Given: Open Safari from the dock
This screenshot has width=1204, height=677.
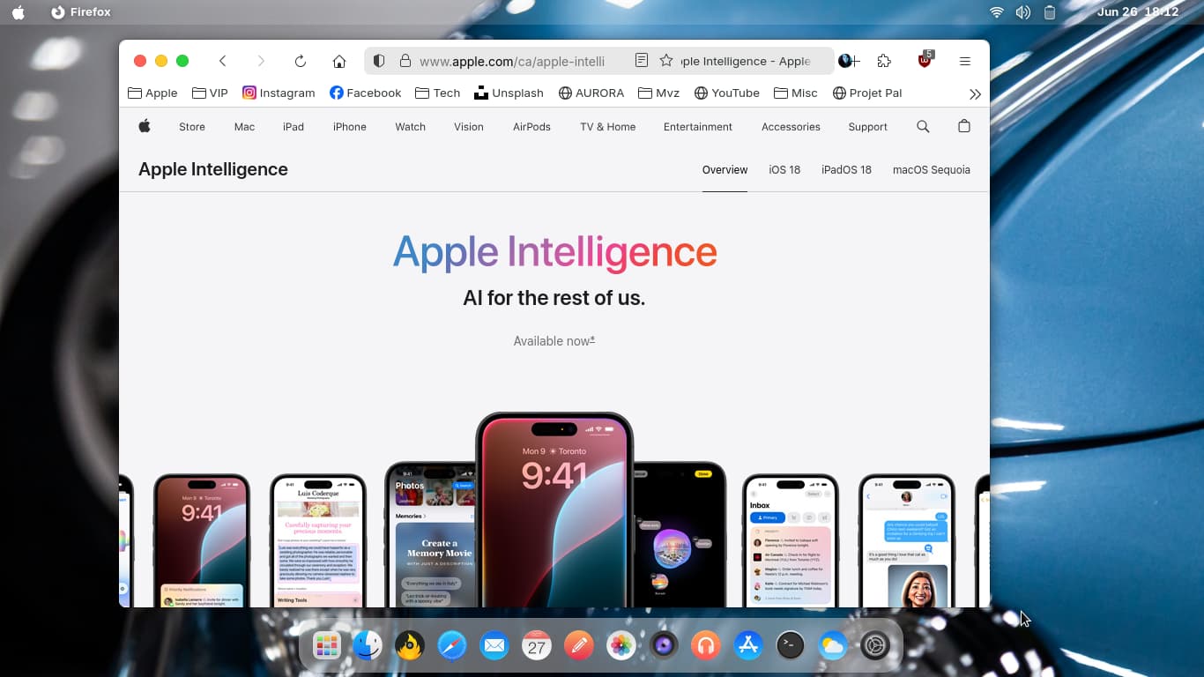Looking at the screenshot, I should (452, 646).
